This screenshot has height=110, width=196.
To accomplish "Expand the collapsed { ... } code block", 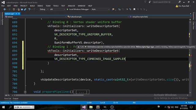I will (x=81, y=92).
